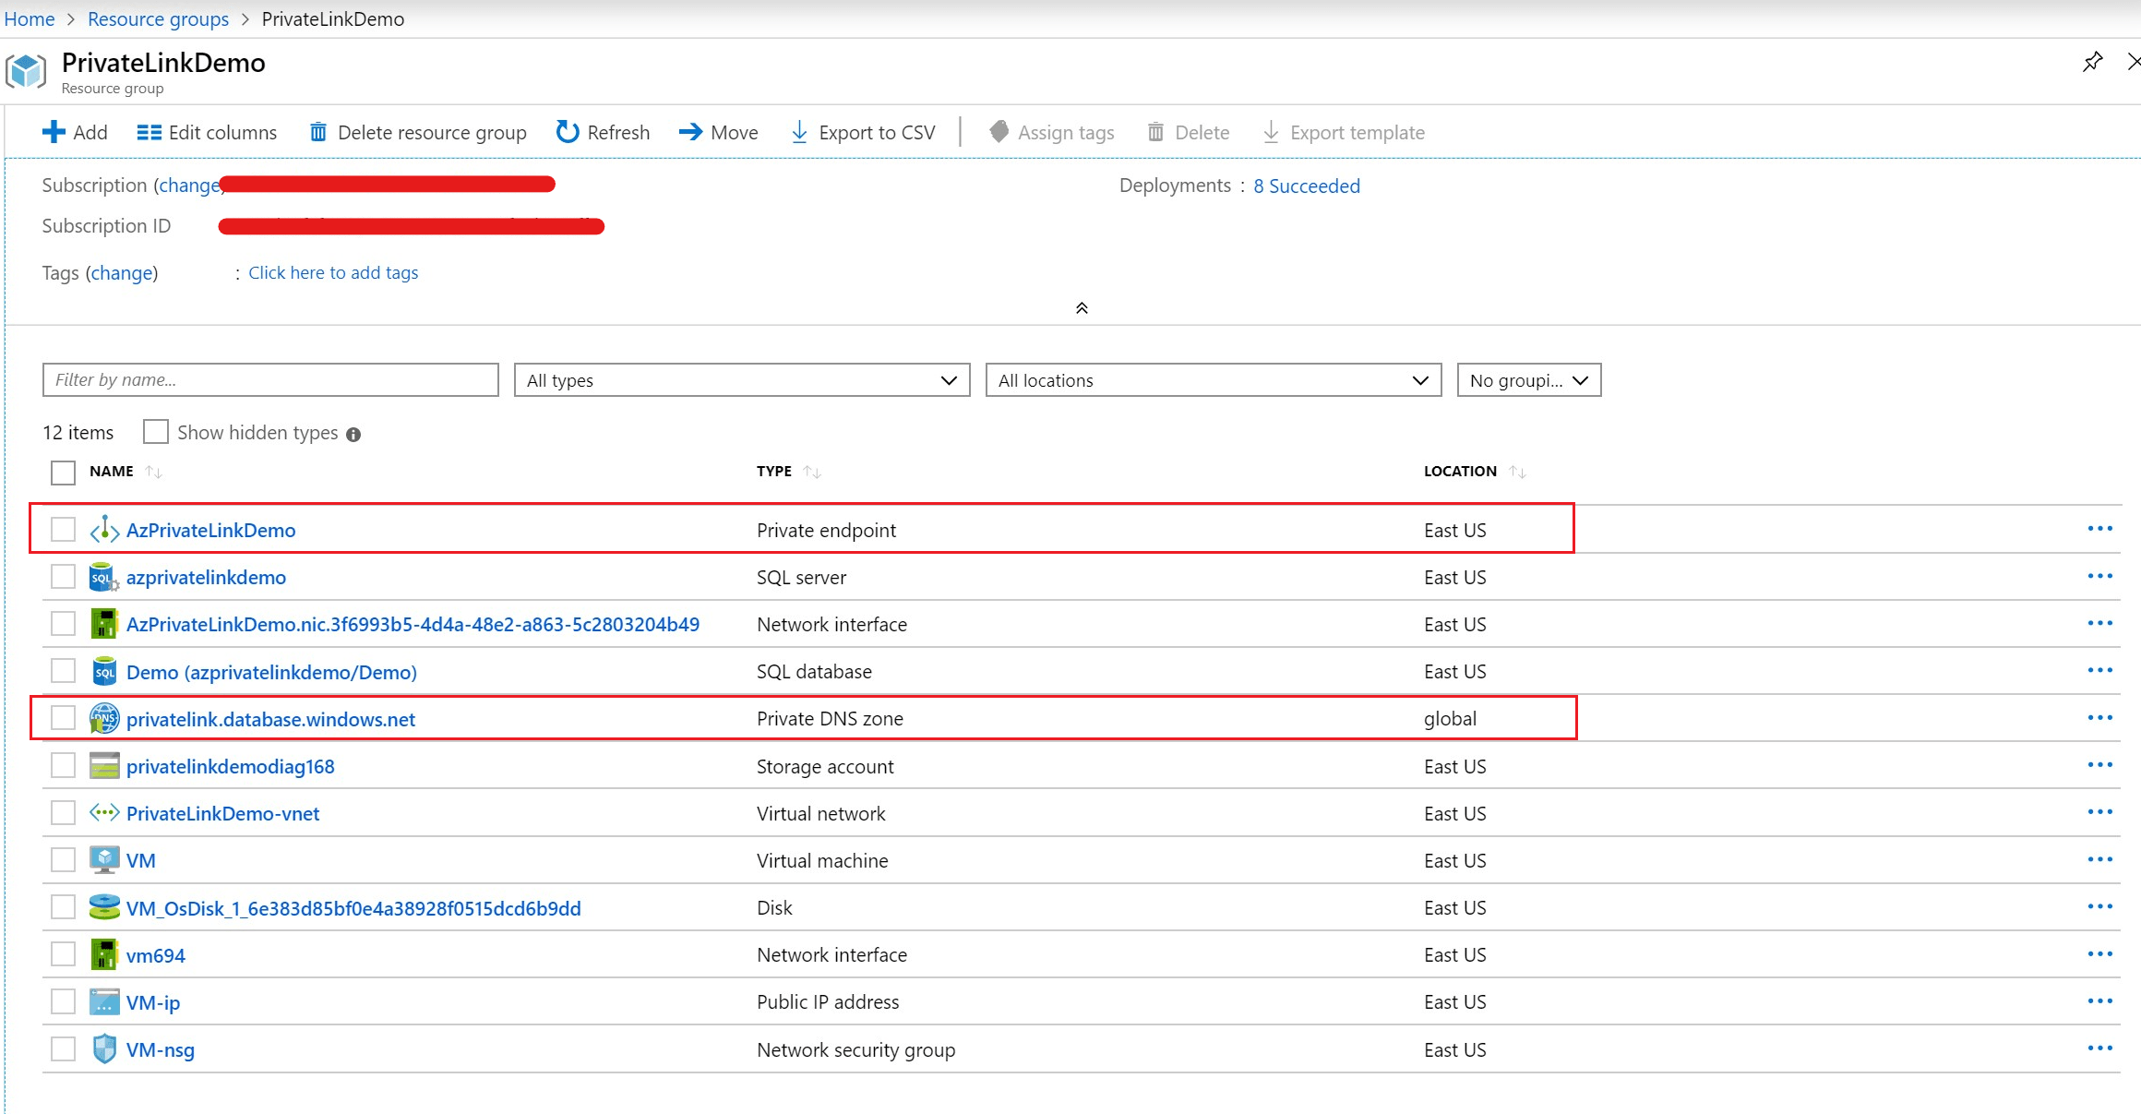Select checkbox for VM-ip row

(x=63, y=1001)
